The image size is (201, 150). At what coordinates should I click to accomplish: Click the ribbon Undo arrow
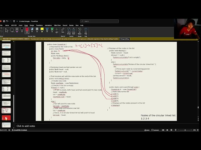point(1,28)
